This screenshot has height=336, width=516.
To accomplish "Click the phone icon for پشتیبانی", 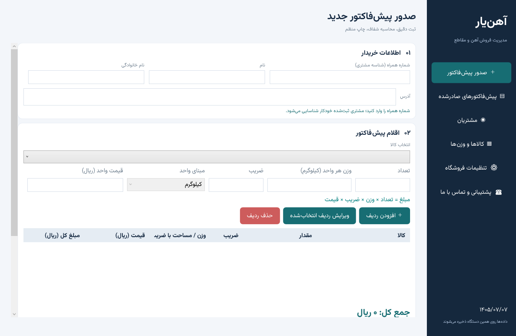I will pyautogui.click(x=498, y=192).
